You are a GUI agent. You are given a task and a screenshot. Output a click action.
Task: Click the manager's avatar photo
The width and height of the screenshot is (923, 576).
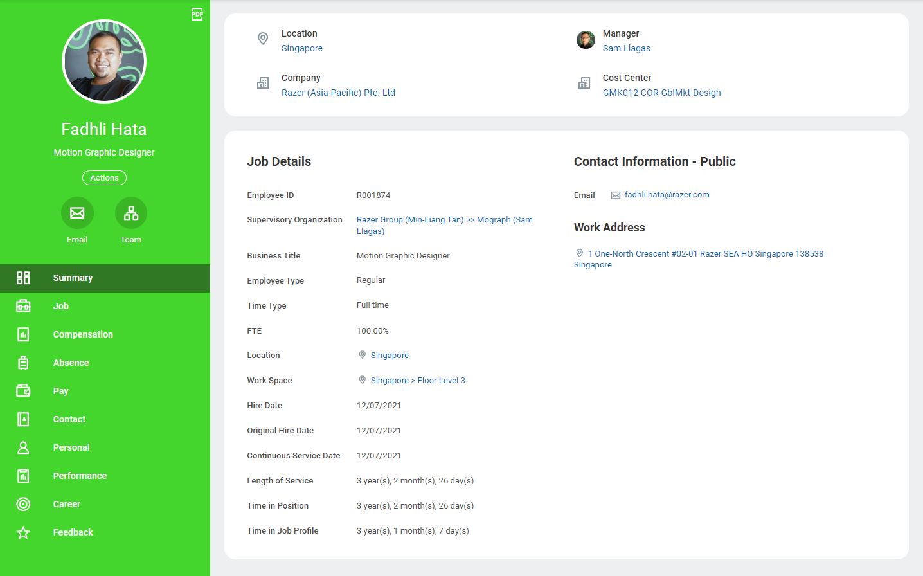586,40
